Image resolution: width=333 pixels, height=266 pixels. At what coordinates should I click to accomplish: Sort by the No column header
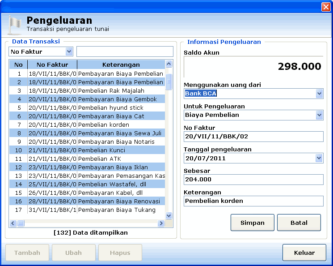tap(18, 64)
